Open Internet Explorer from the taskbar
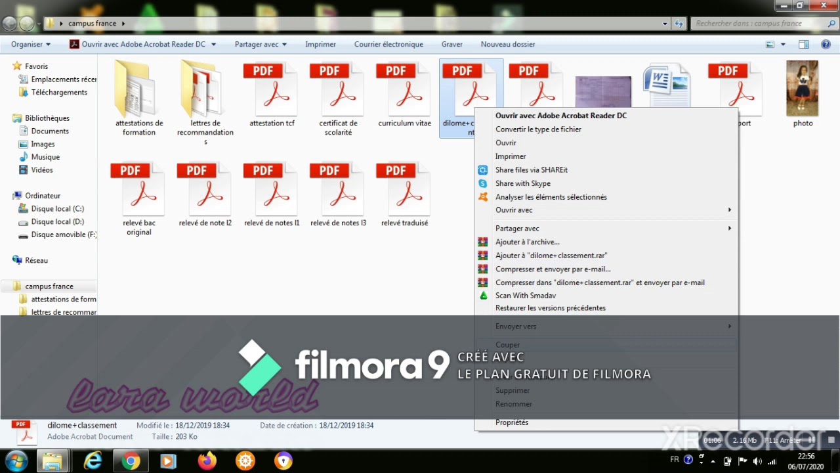The width and height of the screenshot is (840, 473). pos(93,461)
